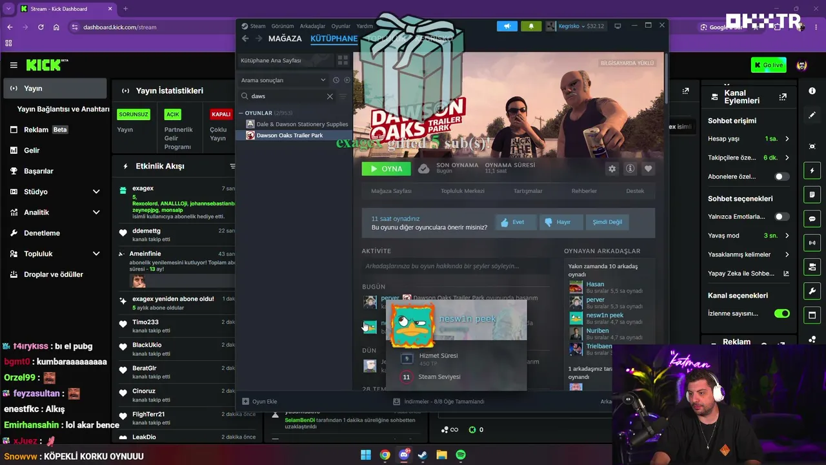Collapse the OYUNLAR category in Steam library
Viewport: 826px width, 465px height.
(241, 113)
